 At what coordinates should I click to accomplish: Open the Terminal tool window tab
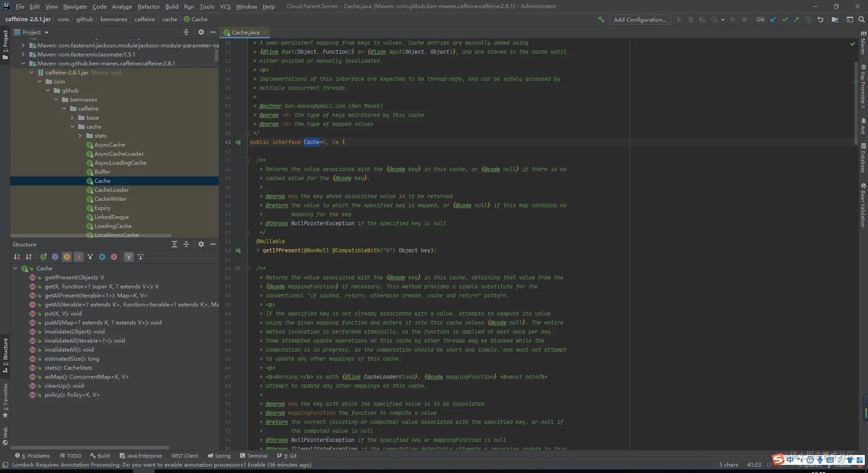[x=254, y=456]
